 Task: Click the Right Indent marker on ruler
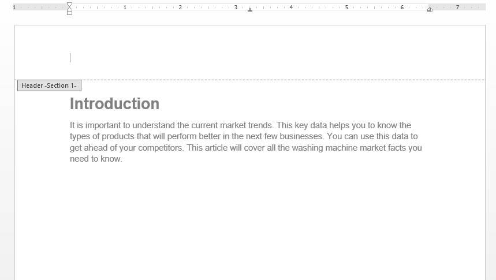coord(430,9)
